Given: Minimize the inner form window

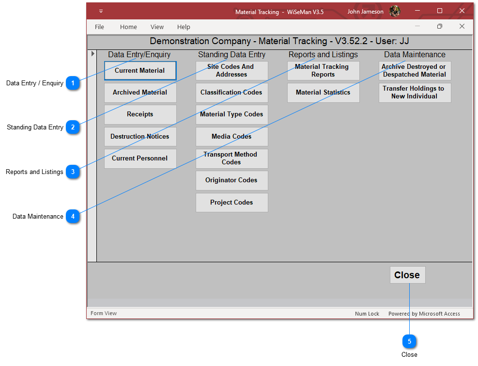Looking at the screenshot, I should 417,27.
